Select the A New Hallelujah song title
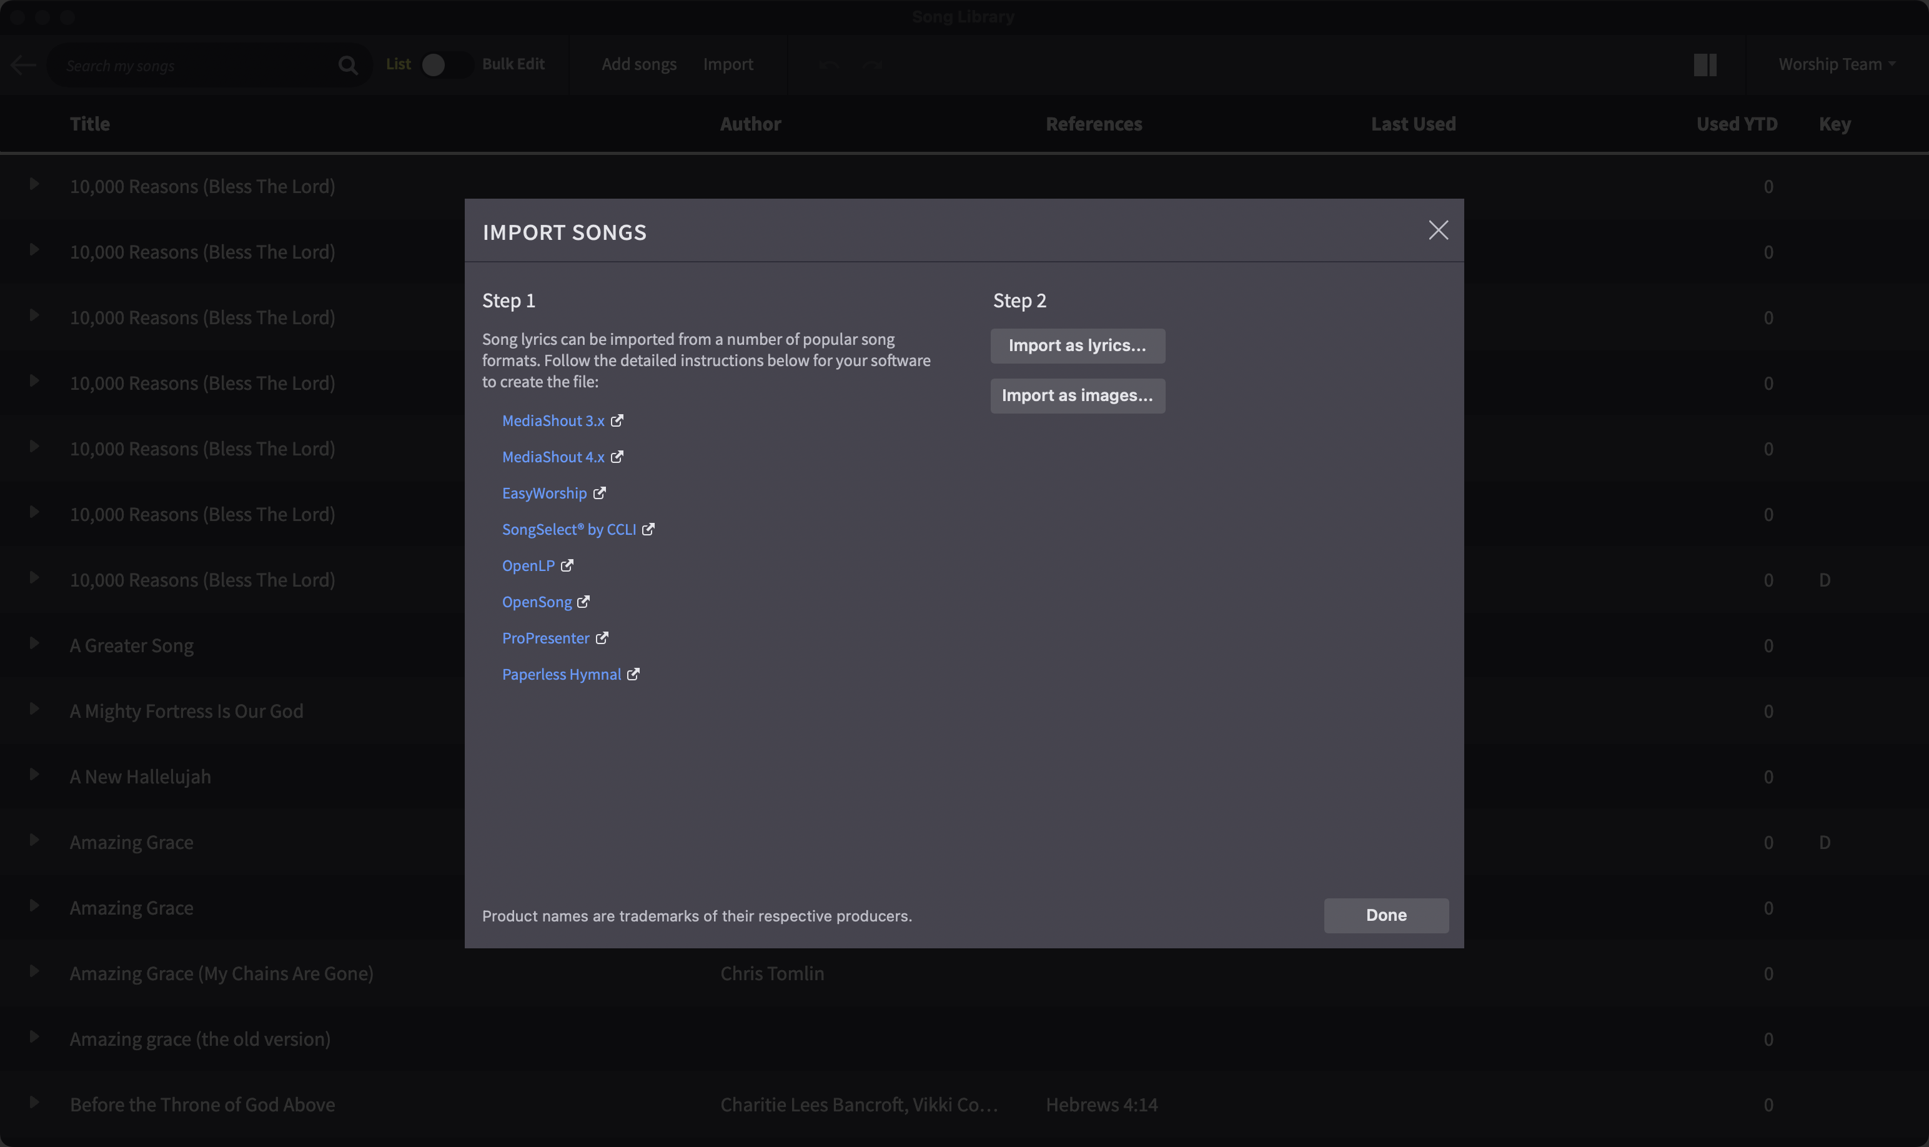Viewport: 1929px width, 1147px height. tap(140, 777)
